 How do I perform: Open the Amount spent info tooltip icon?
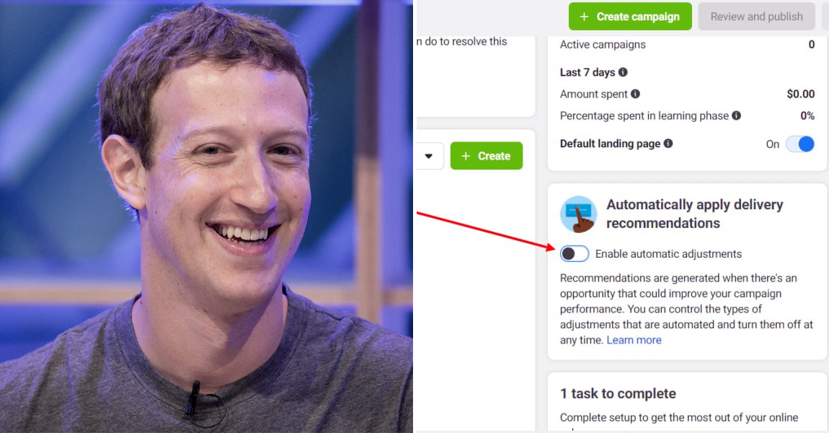tap(636, 94)
